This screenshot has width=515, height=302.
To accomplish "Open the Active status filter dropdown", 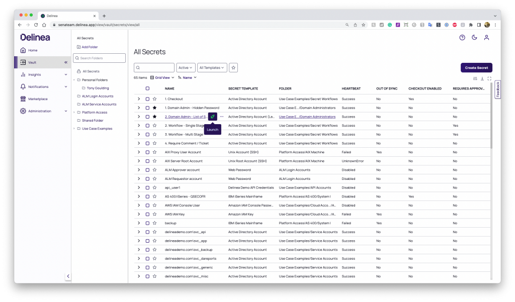I will click(186, 67).
